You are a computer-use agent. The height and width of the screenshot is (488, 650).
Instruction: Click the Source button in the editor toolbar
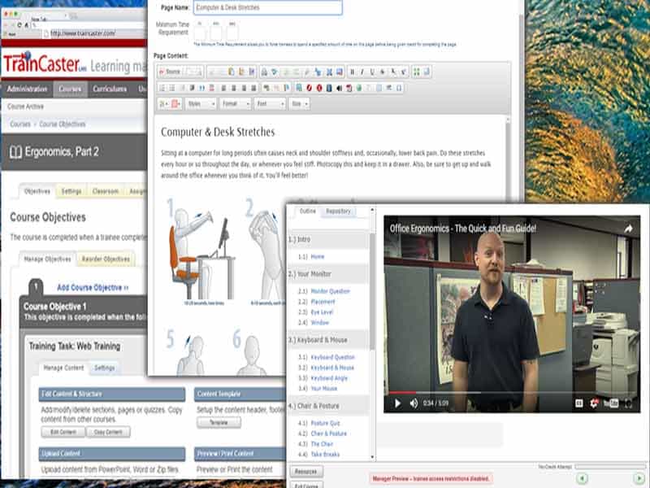click(170, 72)
